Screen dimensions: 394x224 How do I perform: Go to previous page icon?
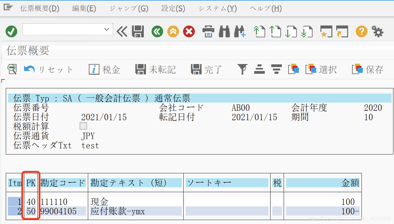[x=275, y=32]
